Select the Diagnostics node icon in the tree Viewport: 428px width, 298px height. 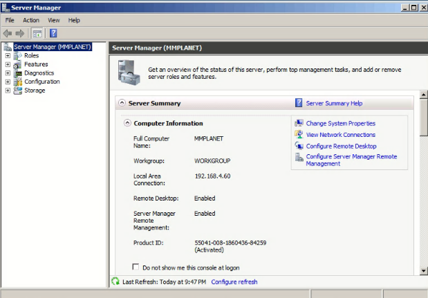tap(18, 73)
